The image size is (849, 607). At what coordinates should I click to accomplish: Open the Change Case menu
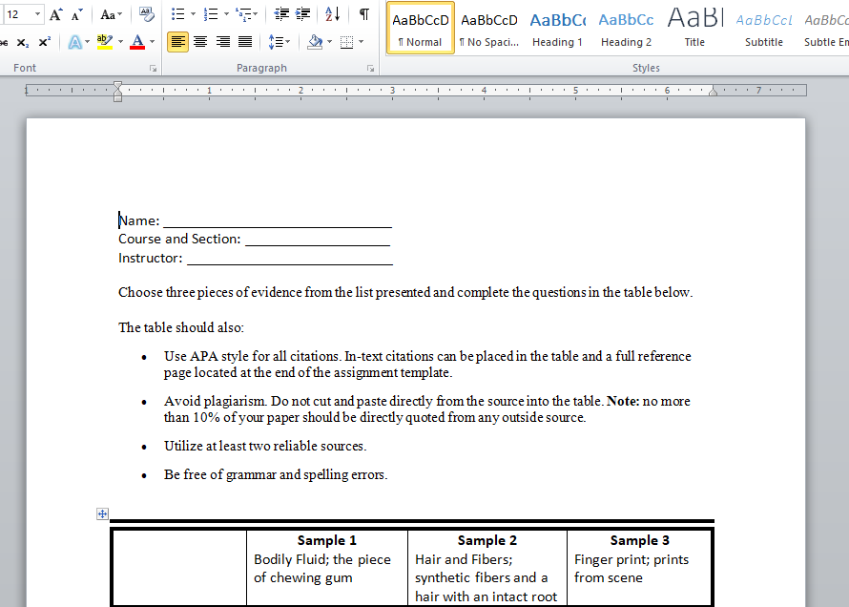(x=112, y=14)
